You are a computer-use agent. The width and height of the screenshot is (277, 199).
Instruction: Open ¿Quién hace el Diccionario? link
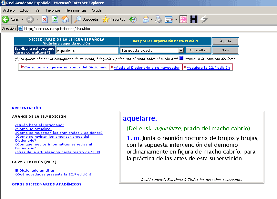pos(40,125)
